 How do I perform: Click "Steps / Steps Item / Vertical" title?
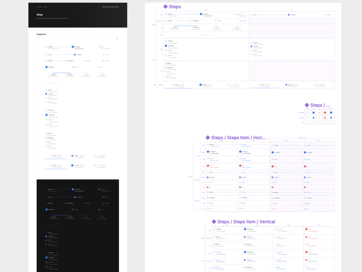[x=246, y=222]
